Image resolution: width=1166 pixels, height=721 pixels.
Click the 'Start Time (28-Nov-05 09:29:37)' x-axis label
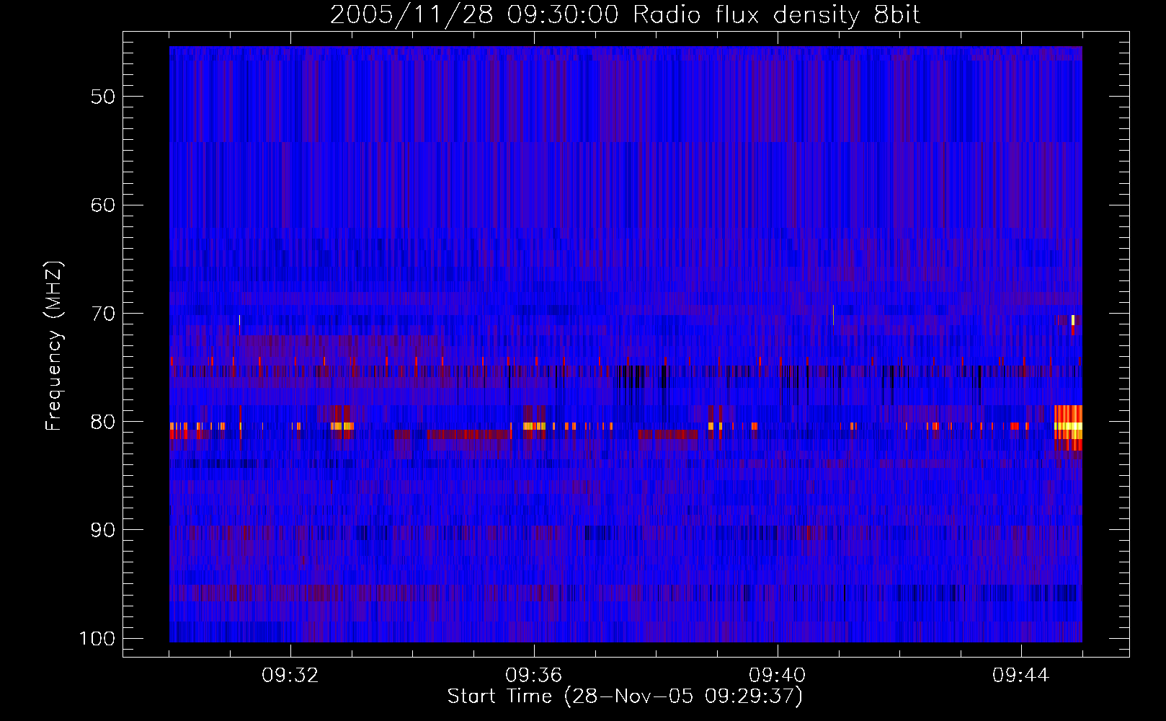point(625,696)
